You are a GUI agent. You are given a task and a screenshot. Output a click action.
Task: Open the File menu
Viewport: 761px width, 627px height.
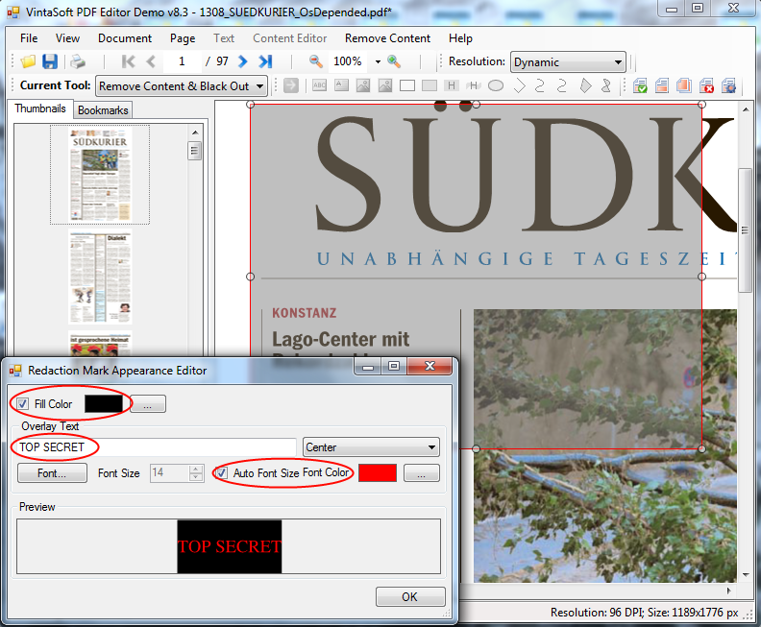tap(29, 38)
